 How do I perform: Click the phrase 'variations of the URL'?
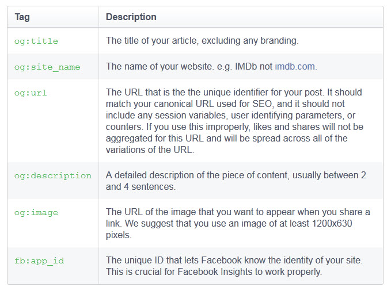tap(150, 150)
